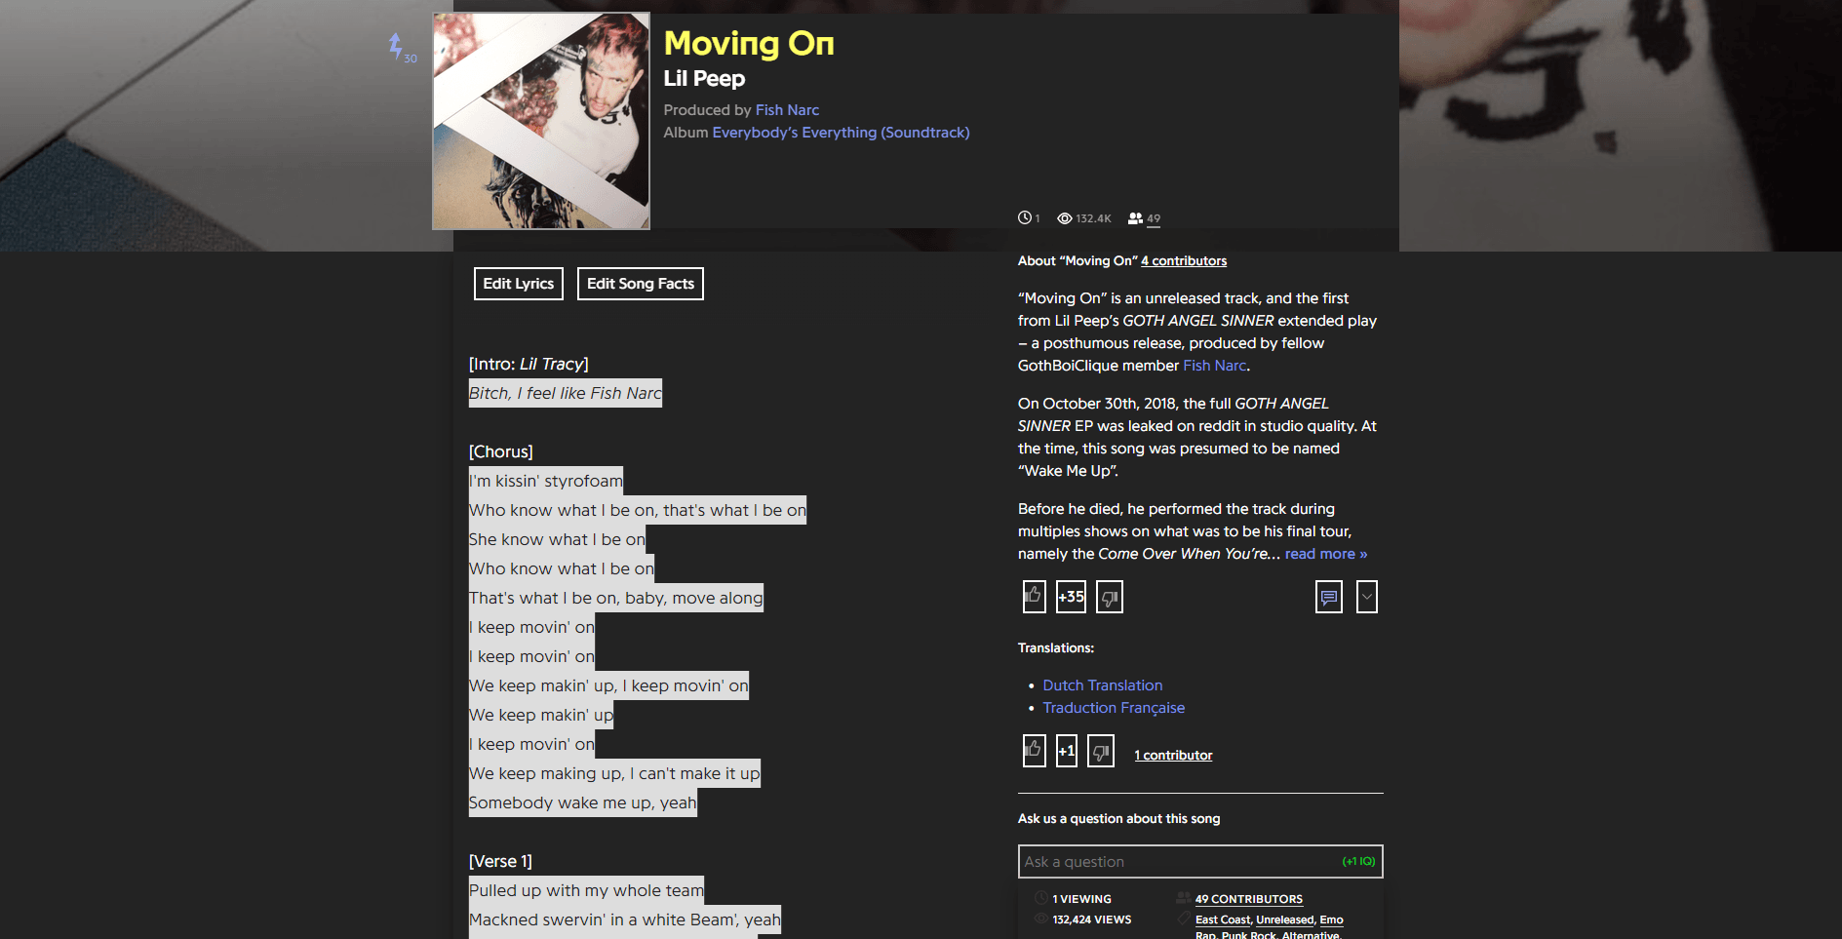Click the clock icon near the view count
This screenshot has height=939, width=1842.
point(1024,218)
